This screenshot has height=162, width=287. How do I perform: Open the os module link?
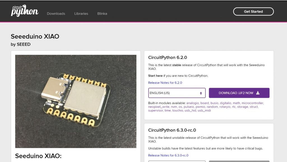[180, 107]
